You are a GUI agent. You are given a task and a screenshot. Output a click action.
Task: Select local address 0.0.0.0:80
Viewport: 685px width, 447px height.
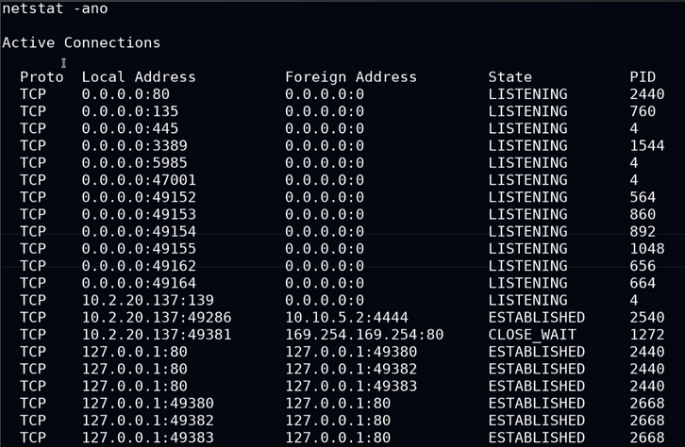pos(125,94)
